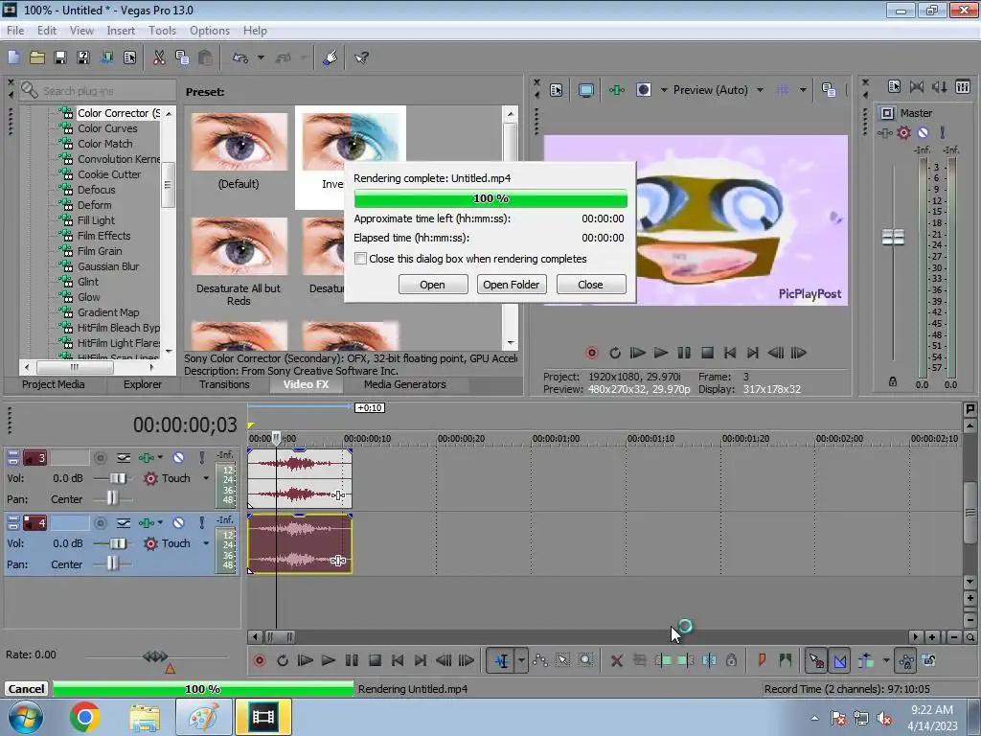This screenshot has height=736, width=981.
Task: Solo audio track 3
Action: tap(201, 458)
